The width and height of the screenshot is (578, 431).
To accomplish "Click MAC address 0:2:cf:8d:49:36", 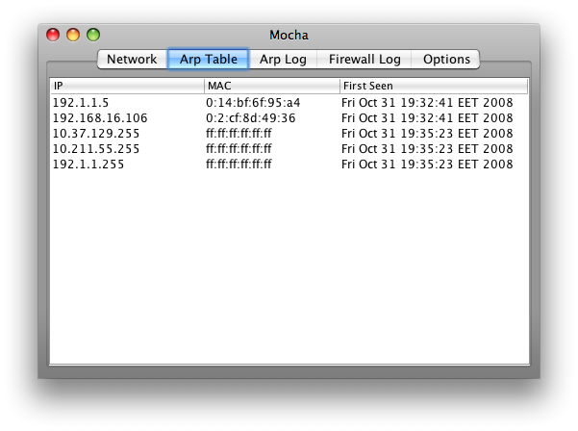I will (251, 118).
